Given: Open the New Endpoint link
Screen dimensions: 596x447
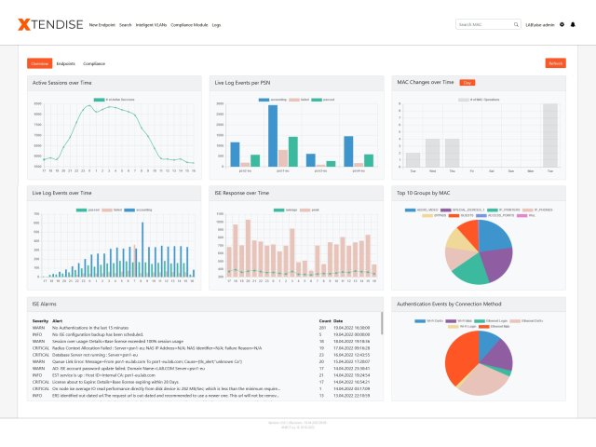Looking at the screenshot, I should click(101, 24).
